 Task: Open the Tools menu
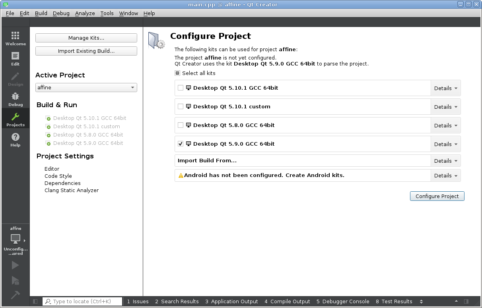(107, 13)
